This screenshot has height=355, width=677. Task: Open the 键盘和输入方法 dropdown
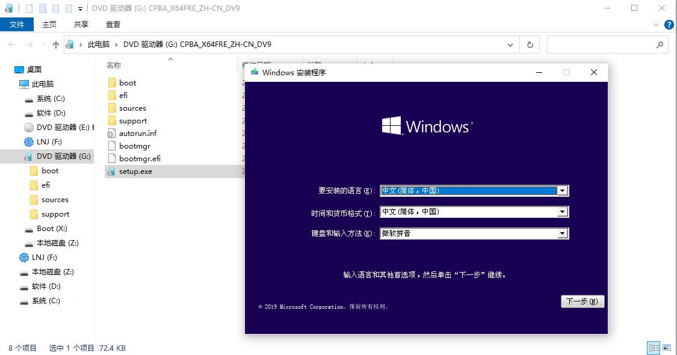click(562, 233)
